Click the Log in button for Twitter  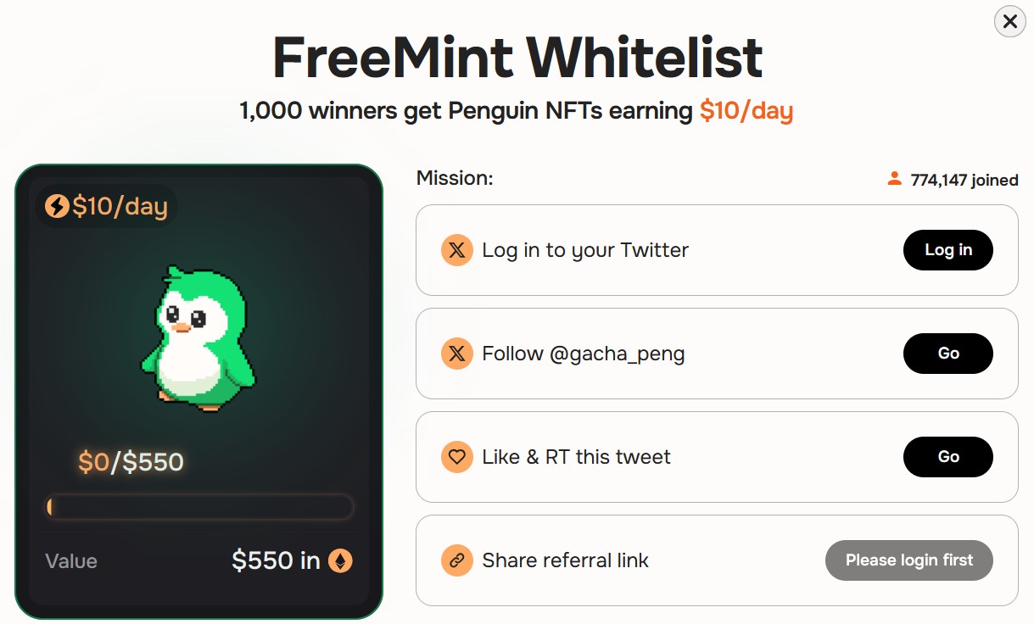948,250
